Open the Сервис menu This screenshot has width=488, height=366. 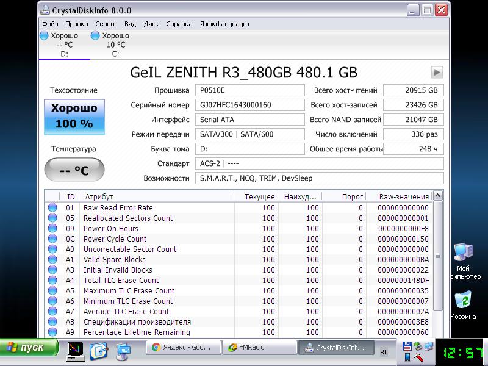[107, 24]
